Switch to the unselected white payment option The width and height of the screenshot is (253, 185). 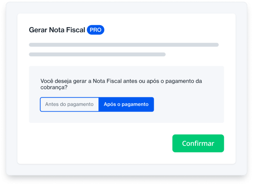coord(69,104)
